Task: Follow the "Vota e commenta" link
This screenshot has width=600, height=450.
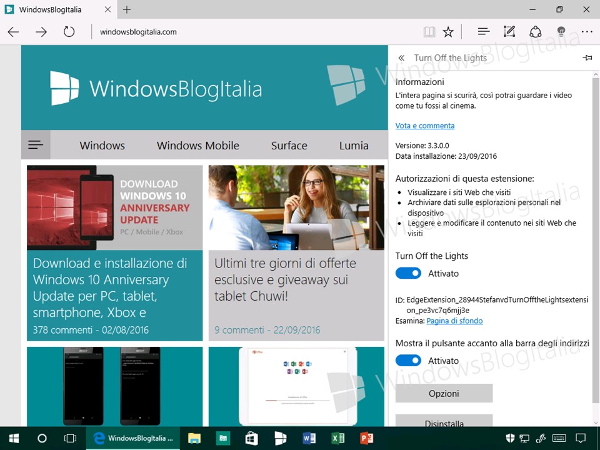Action: click(x=425, y=126)
